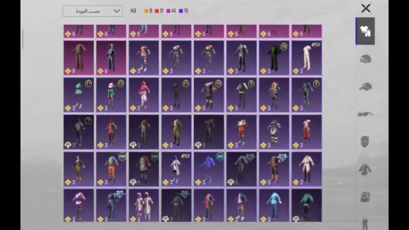The width and height of the screenshot is (409, 230).
Task: Click the total item count 143
Action: tap(133, 11)
